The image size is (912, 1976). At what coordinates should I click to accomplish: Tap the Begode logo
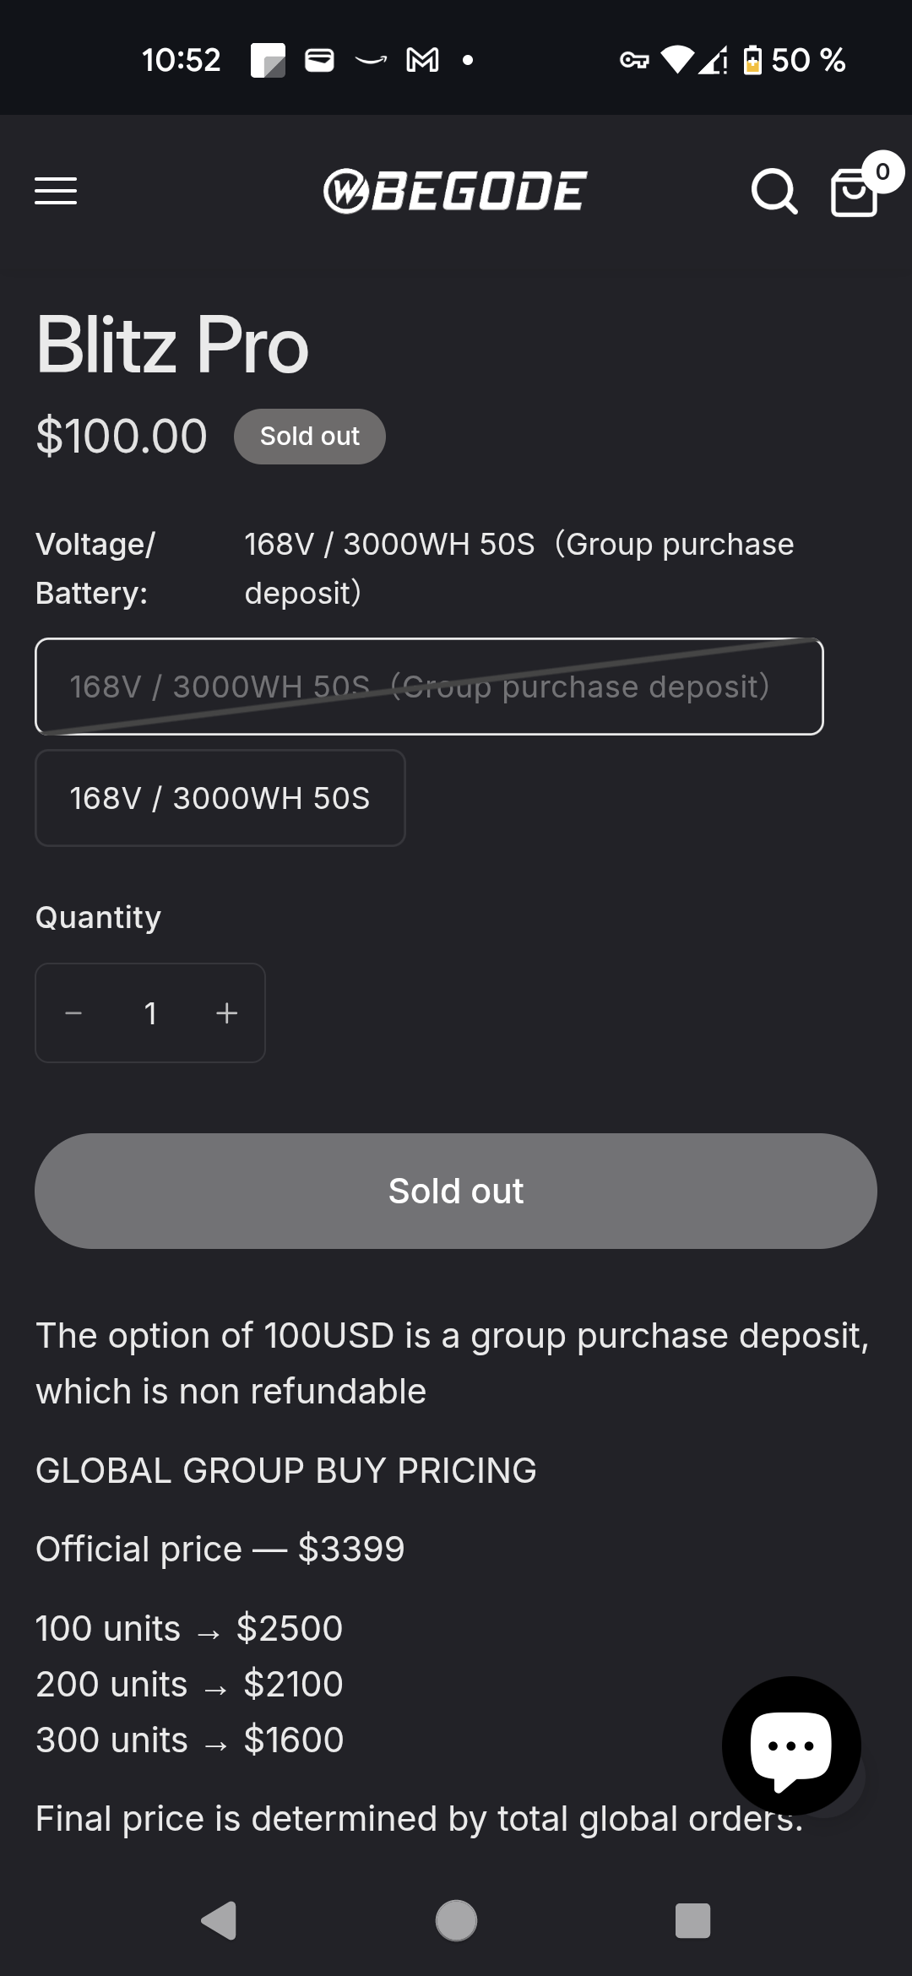click(x=455, y=191)
